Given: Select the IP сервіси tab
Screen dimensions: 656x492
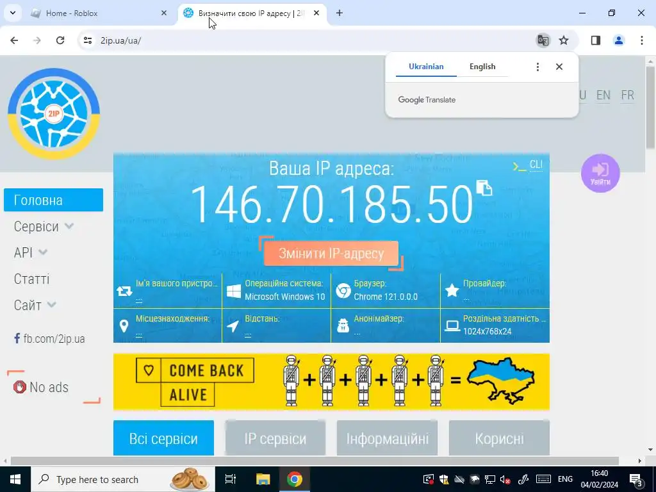Looking at the screenshot, I should 275,438.
